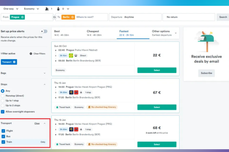Check the Nonstop (direct) stops option
This screenshot has width=229, height=152.
3,96
